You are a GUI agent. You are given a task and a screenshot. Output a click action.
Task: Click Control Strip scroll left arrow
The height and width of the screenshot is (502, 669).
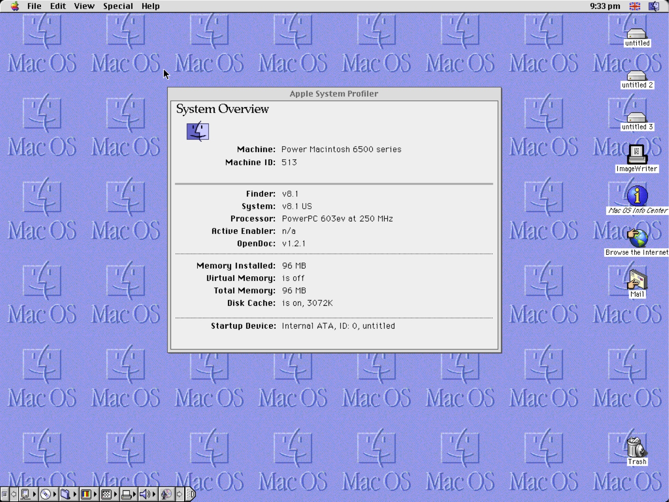[x=14, y=494]
